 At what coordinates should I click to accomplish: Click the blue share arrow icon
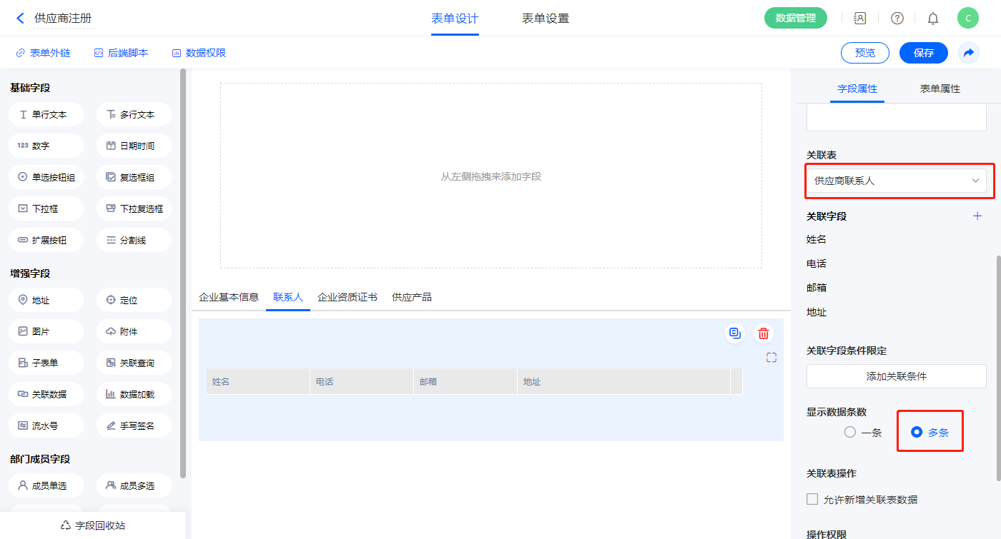point(969,53)
